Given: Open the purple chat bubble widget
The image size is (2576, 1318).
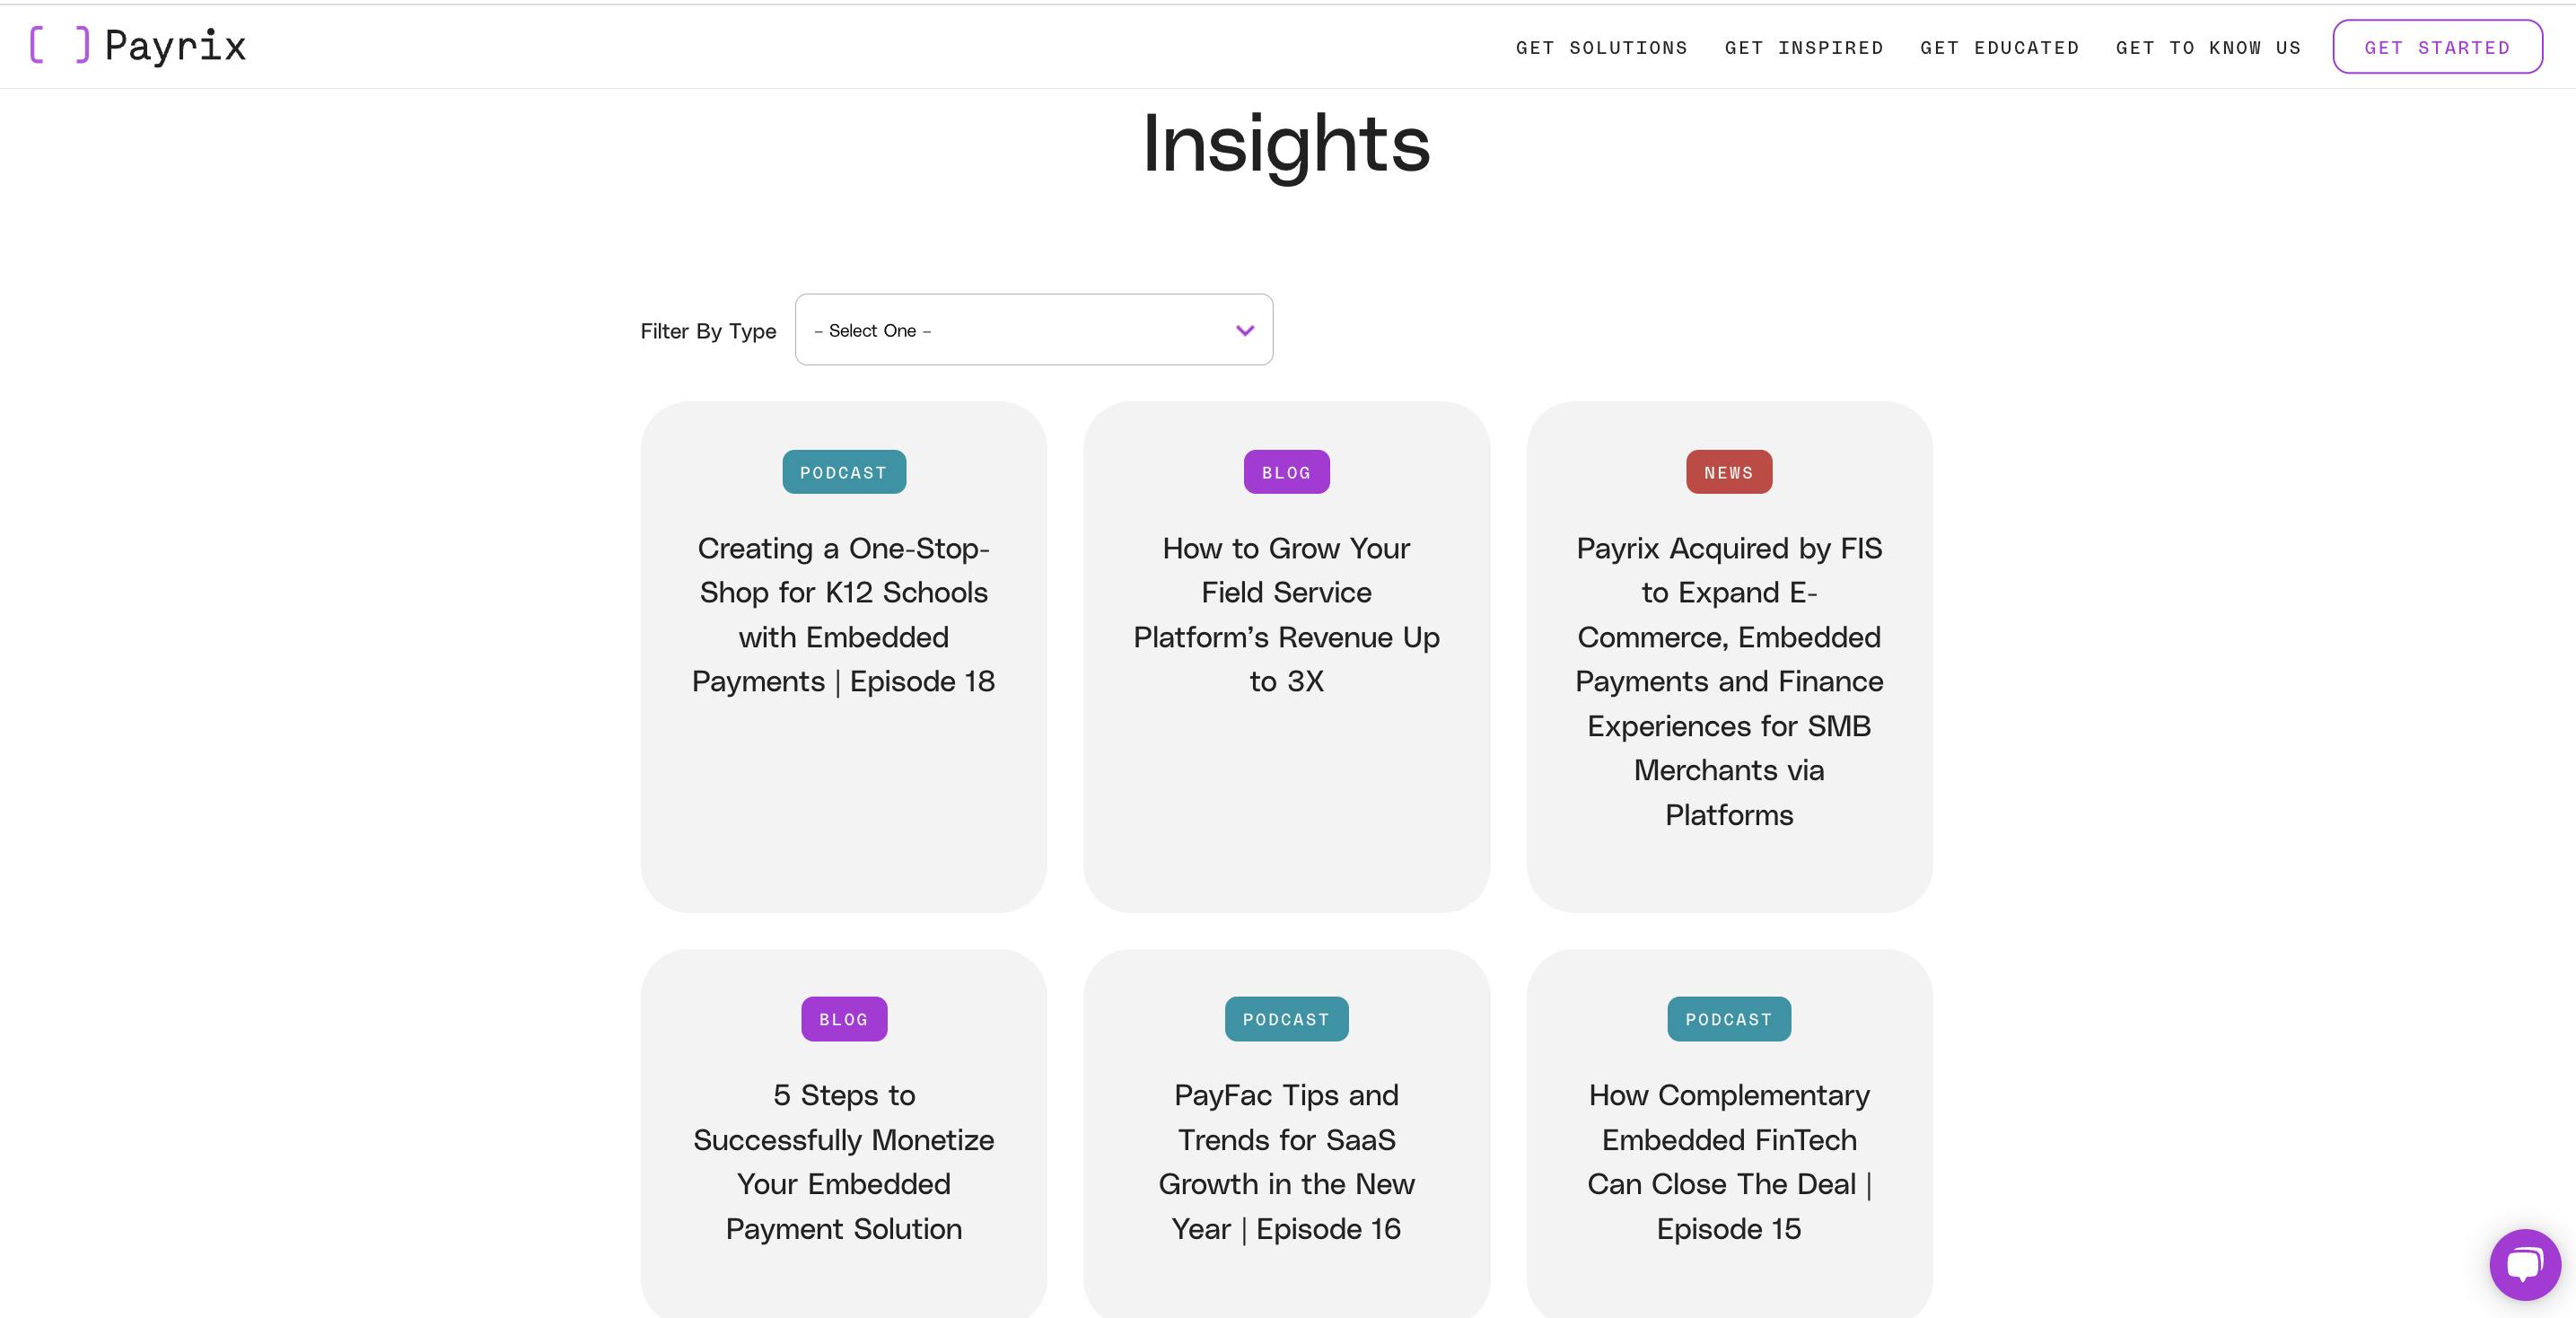Looking at the screenshot, I should click(2525, 1264).
